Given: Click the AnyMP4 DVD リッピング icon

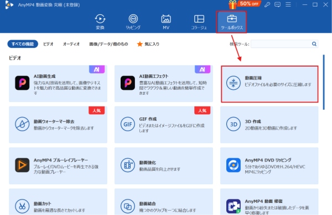Looking at the screenshot, I should click(234, 165).
